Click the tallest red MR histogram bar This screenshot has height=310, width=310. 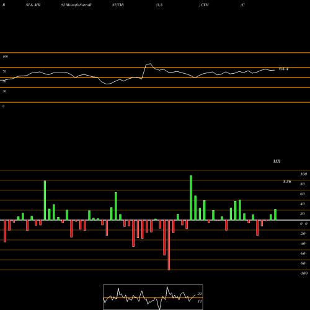169,245
